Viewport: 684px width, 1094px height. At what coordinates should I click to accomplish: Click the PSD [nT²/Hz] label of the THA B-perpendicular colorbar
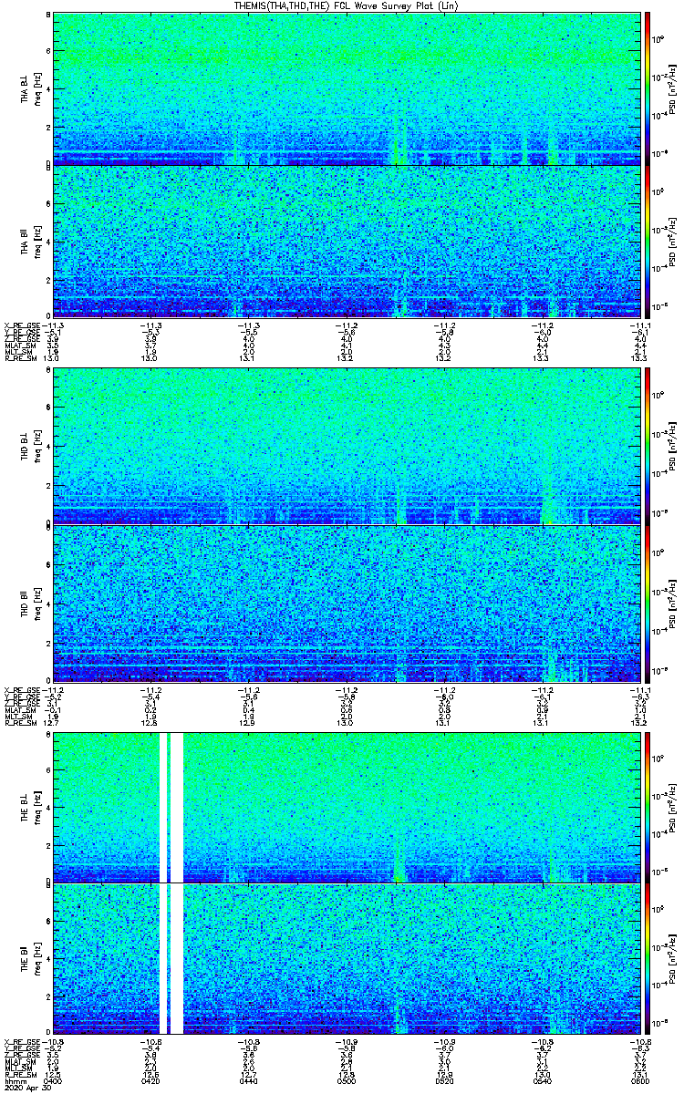673,88
